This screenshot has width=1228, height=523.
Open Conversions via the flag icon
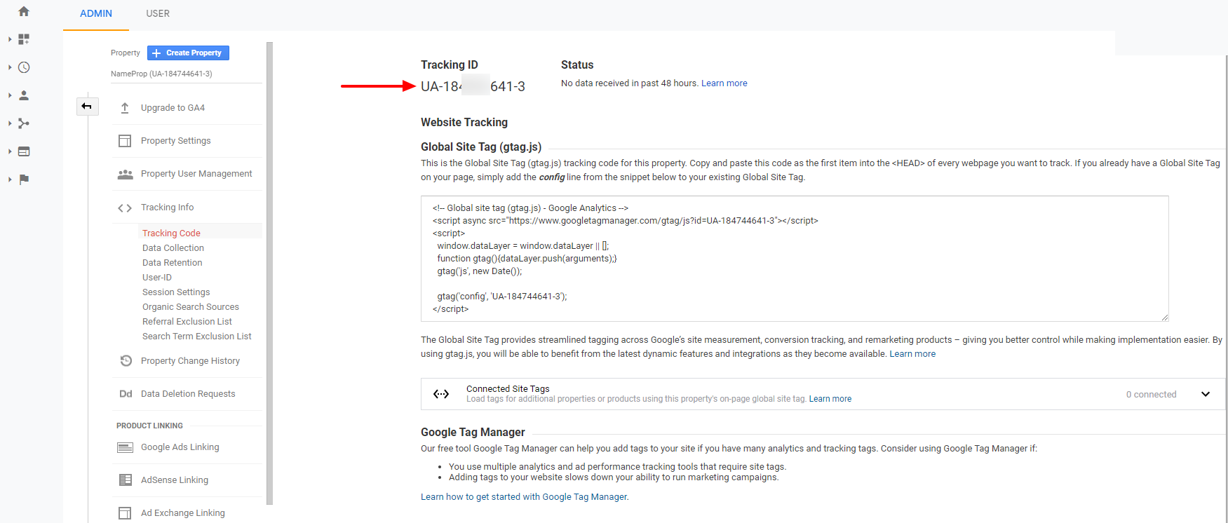(23, 179)
